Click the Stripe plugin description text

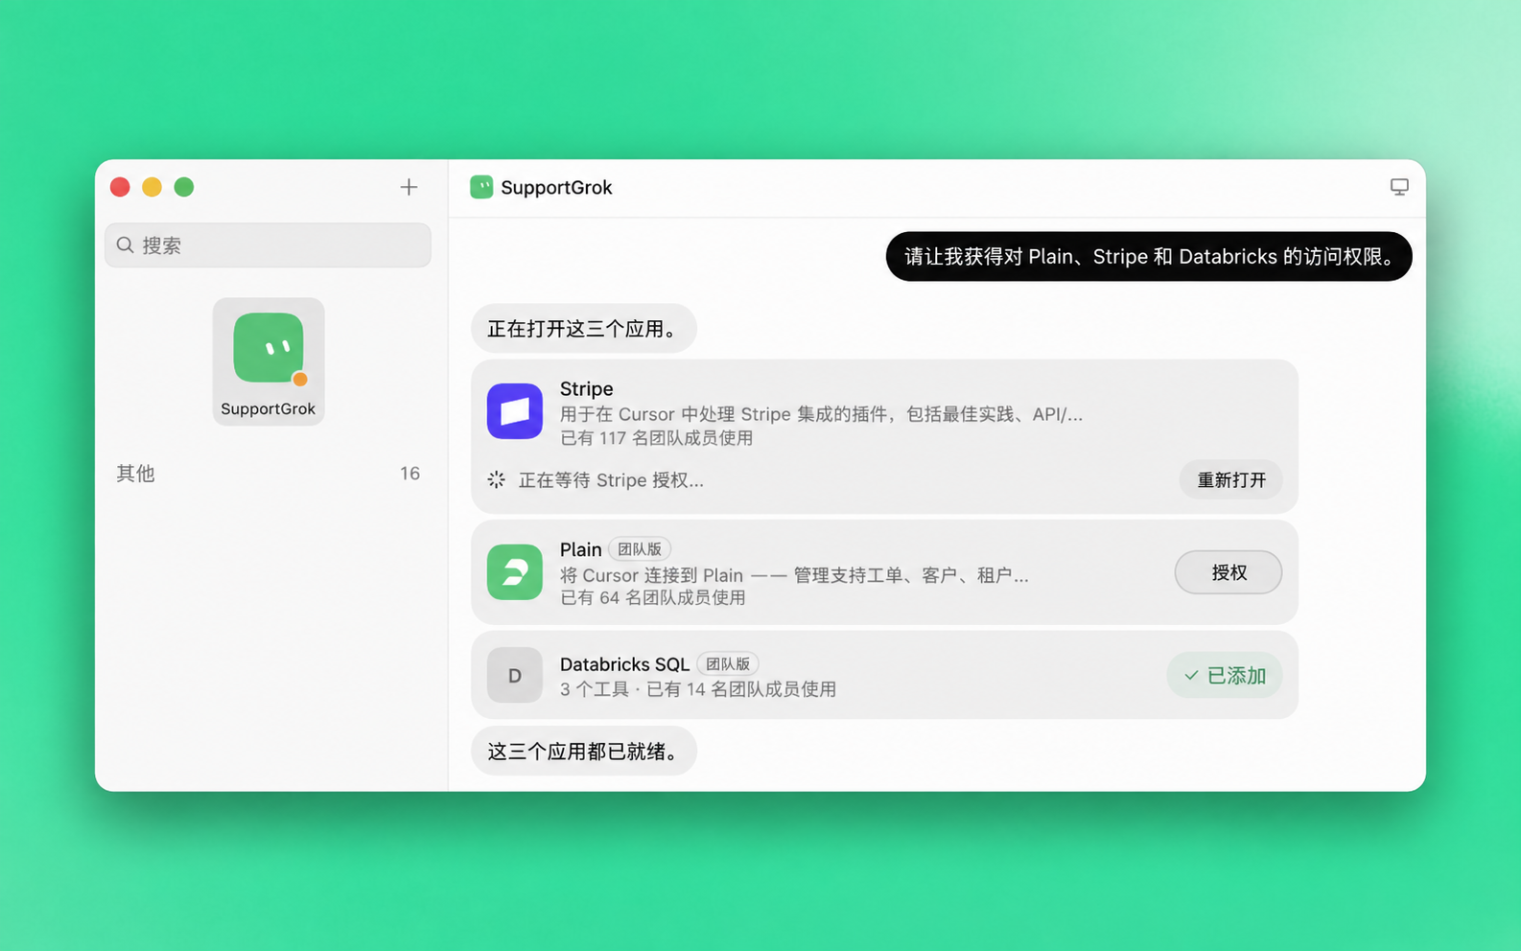coord(821,414)
